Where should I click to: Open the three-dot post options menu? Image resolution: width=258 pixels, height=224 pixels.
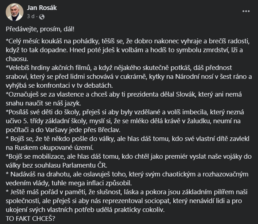[246, 11]
